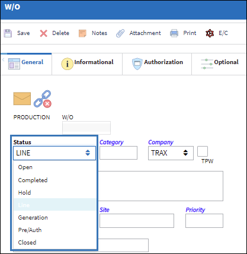Open the Optional tab
The height and width of the screenshot is (254, 247).
click(x=219, y=63)
